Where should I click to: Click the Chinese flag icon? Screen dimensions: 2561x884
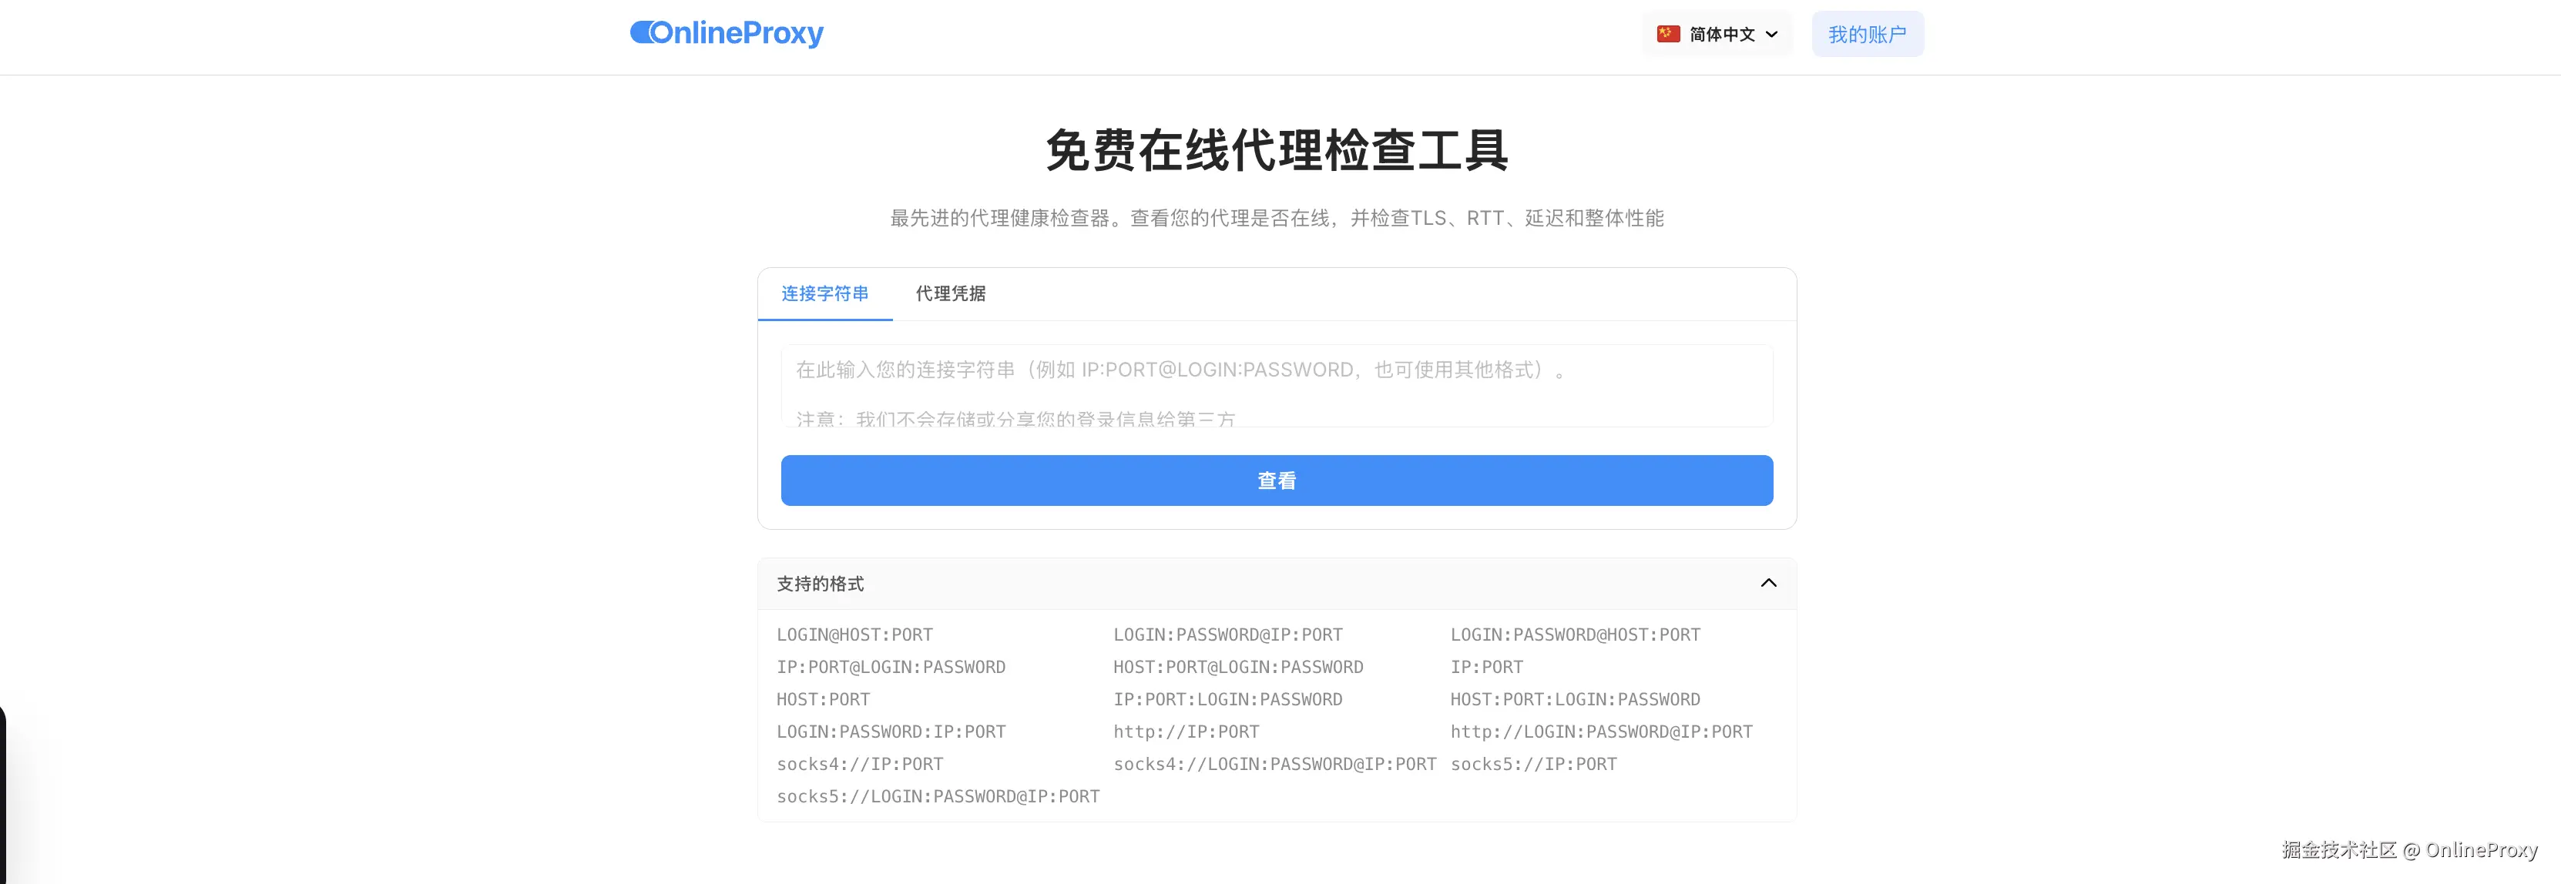point(1668,34)
